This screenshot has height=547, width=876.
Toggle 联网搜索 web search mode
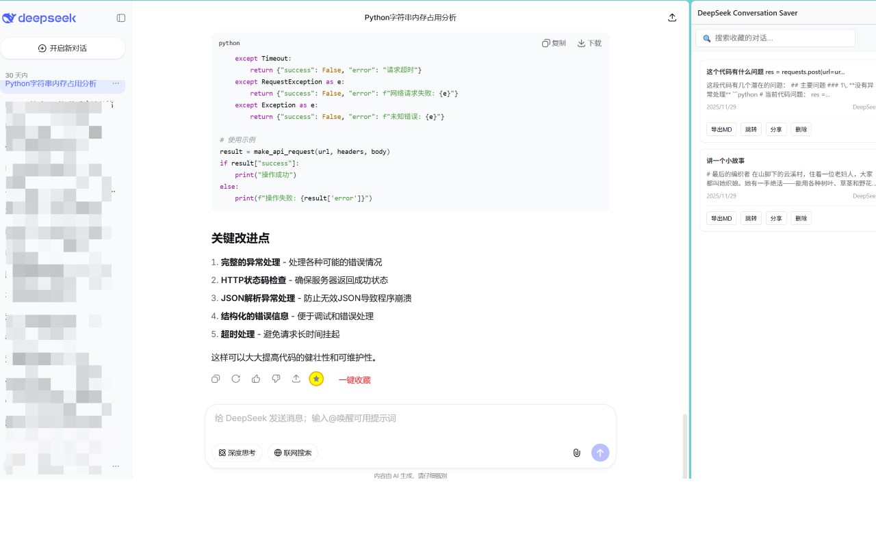[x=293, y=453]
